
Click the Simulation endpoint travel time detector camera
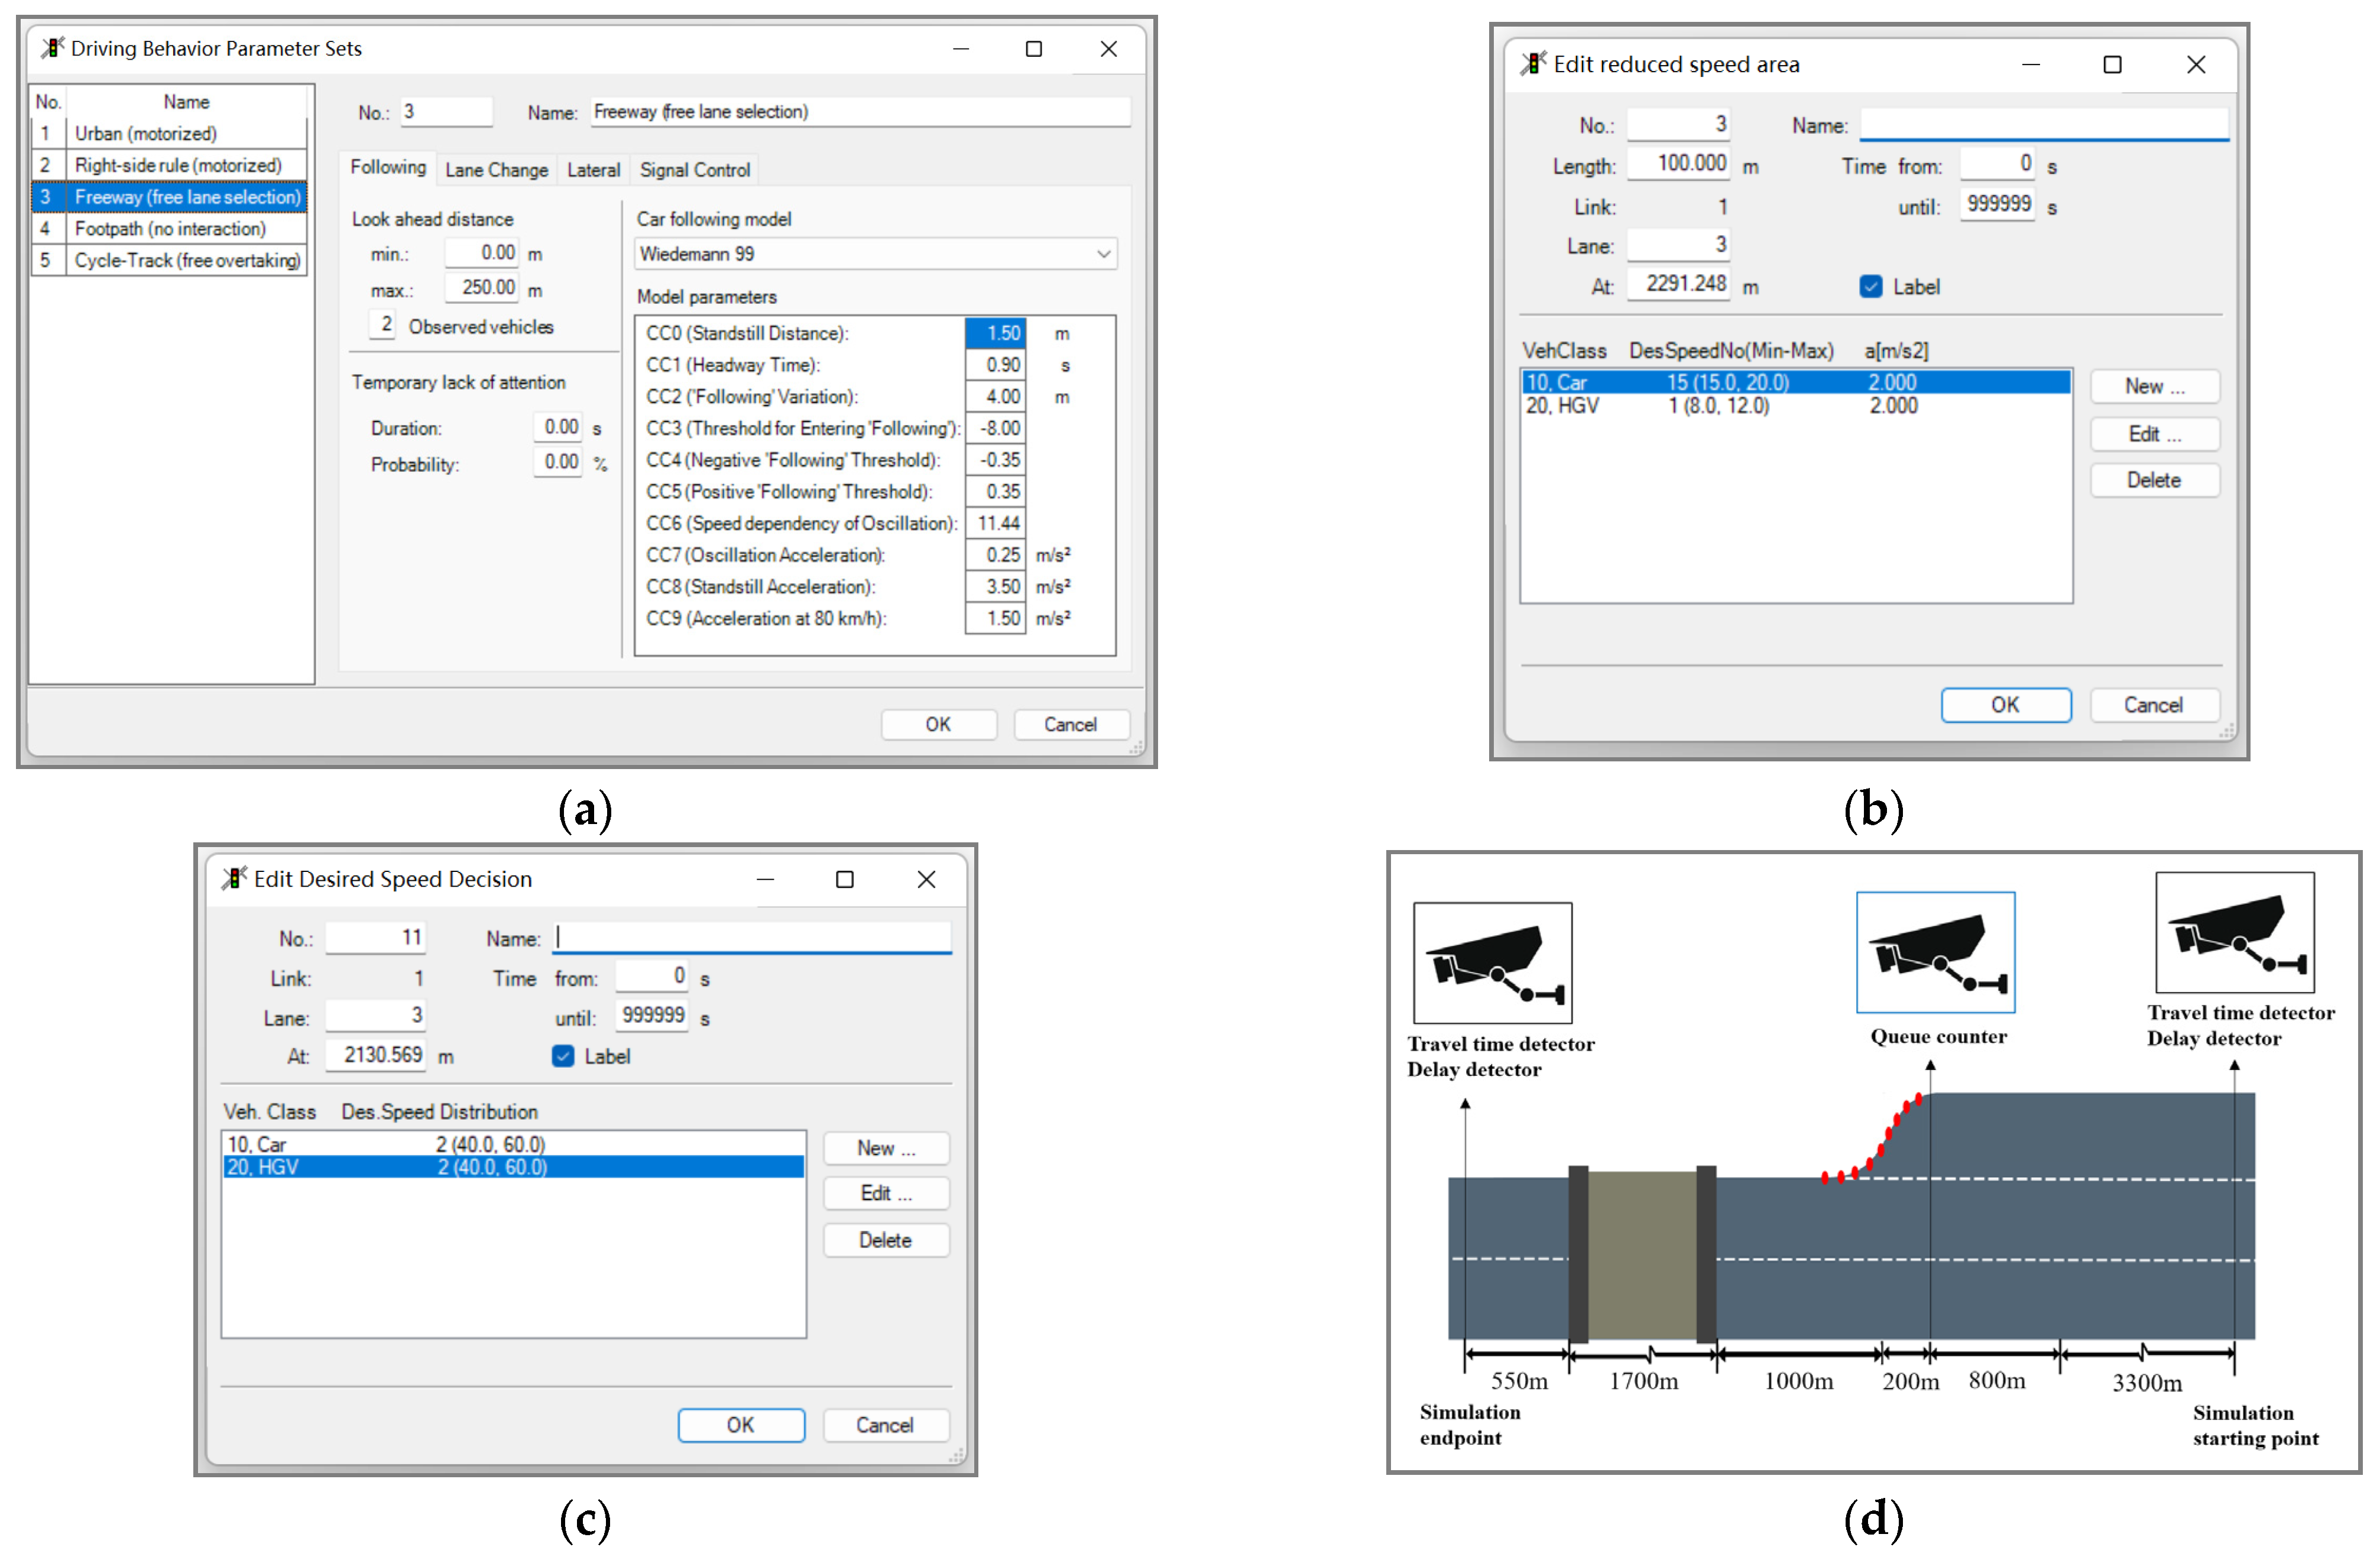click(1492, 962)
